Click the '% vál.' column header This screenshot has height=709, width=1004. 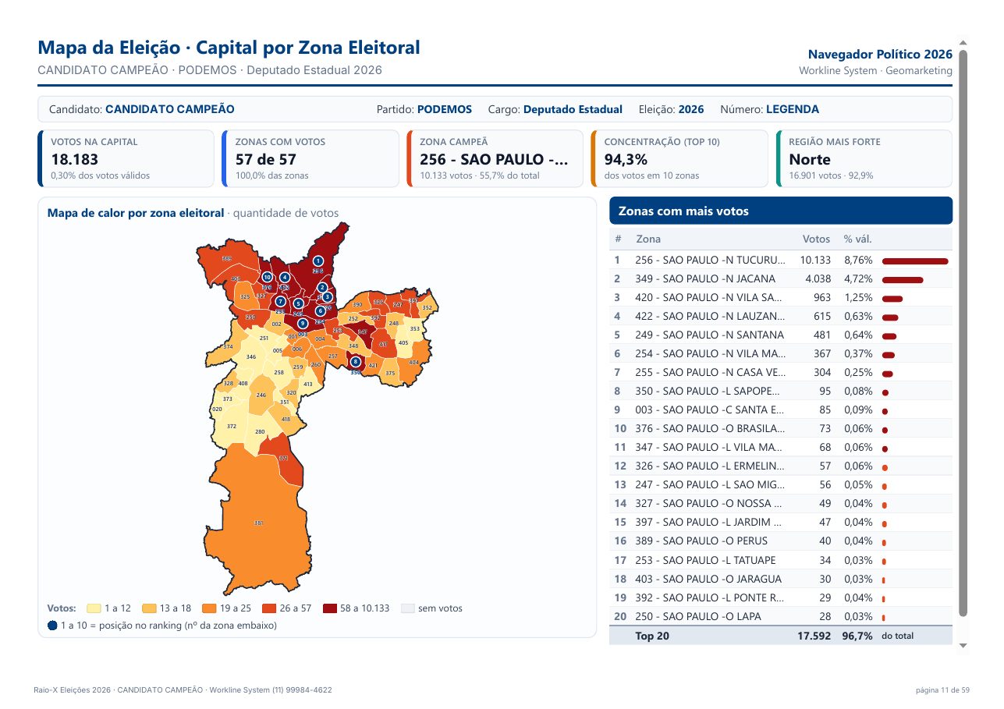(857, 239)
